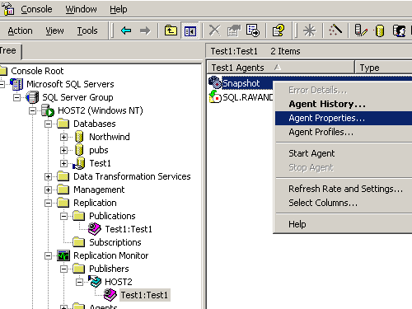This screenshot has height=309, width=412.
Task: Click the Microsoft SQL Servers icon
Action: pos(16,84)
